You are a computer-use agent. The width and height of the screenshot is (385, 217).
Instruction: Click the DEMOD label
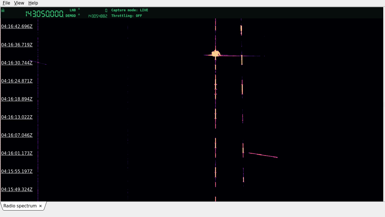point(71,16)
